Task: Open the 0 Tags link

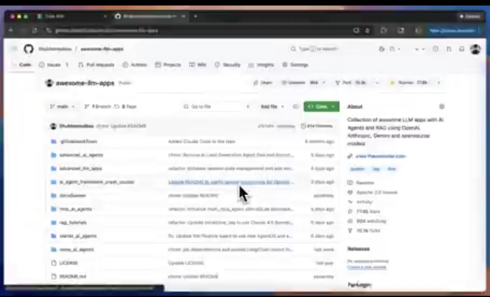Action: (125, 107)
